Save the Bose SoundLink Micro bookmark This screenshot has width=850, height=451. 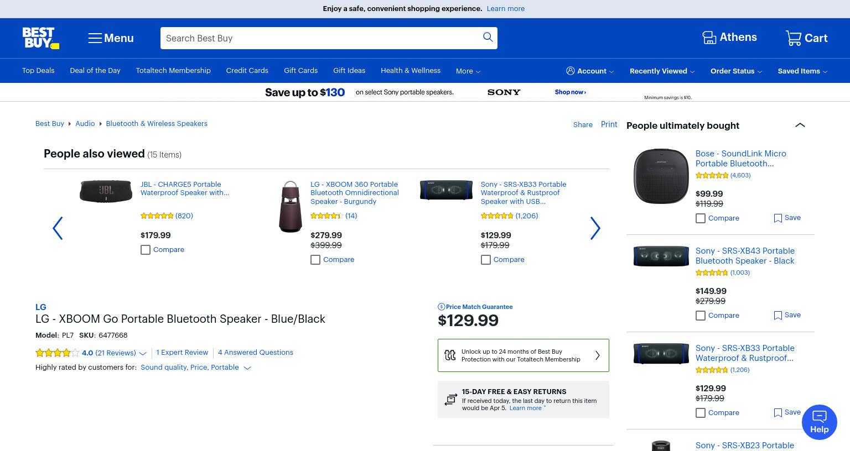tap(787, 218)
